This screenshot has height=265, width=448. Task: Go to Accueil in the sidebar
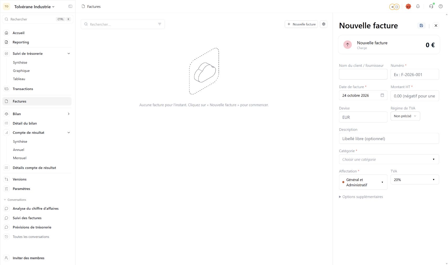(37, 33)
